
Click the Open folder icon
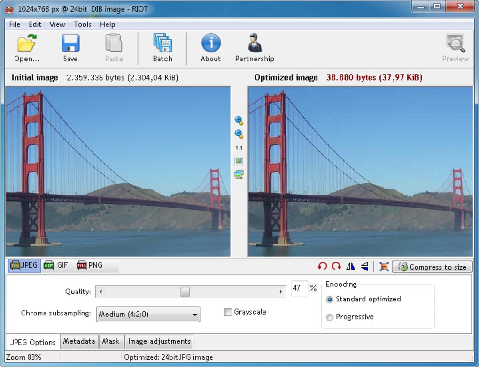(26, 44)
